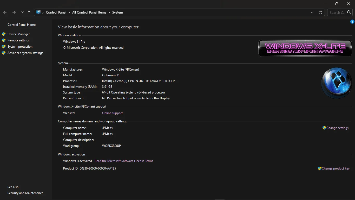The image size is (355, 200).
Task: Click the Windows X-Lite (FBConan) manufacturer value
Action: point(121,70)
